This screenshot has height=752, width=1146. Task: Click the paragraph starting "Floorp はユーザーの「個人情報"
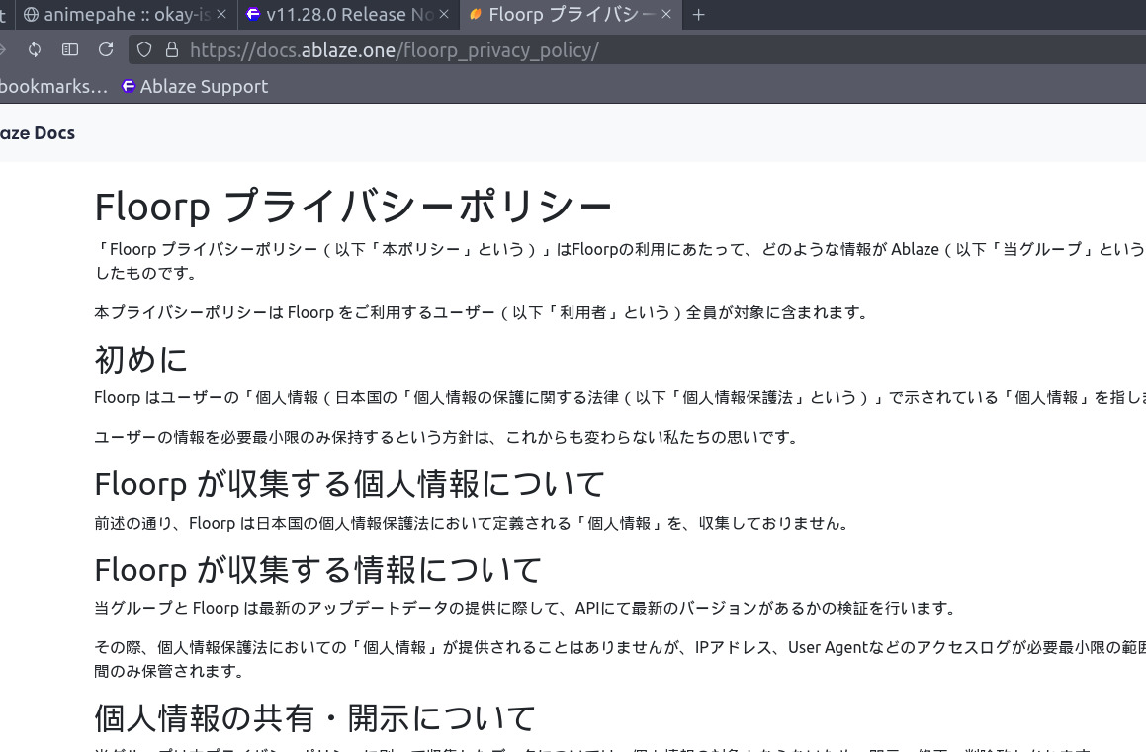620,397
